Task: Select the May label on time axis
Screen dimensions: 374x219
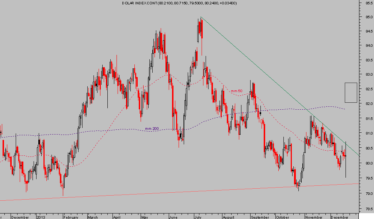Action: click(x=145, y=217)
